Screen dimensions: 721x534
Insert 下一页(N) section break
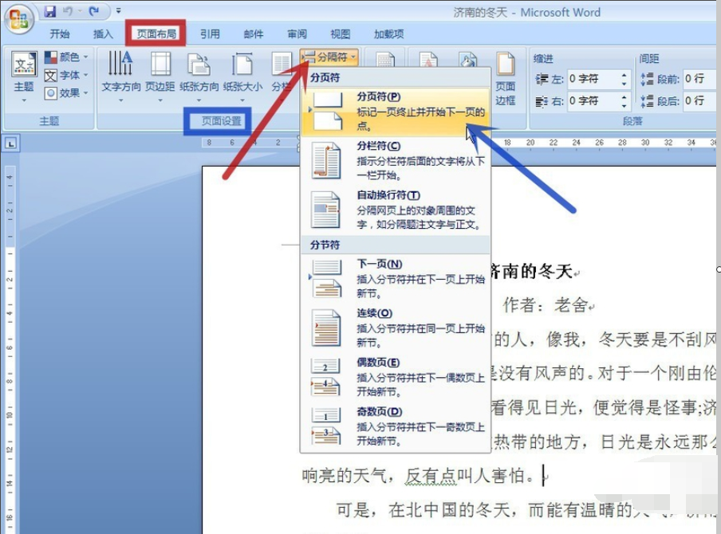tap(396, 279)
